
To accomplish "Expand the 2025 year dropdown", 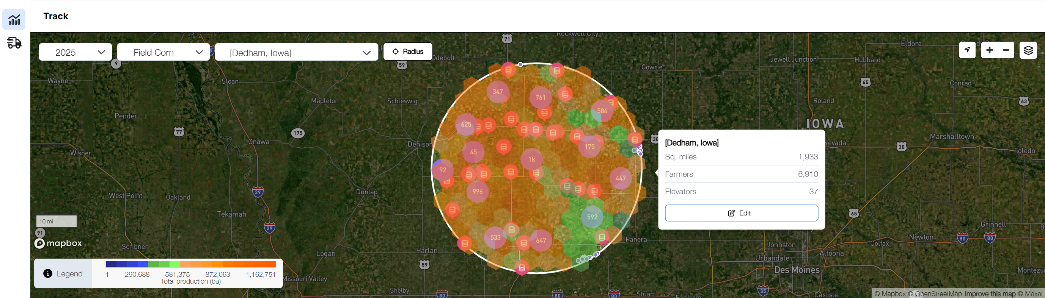I will click(x=75, y=52).
